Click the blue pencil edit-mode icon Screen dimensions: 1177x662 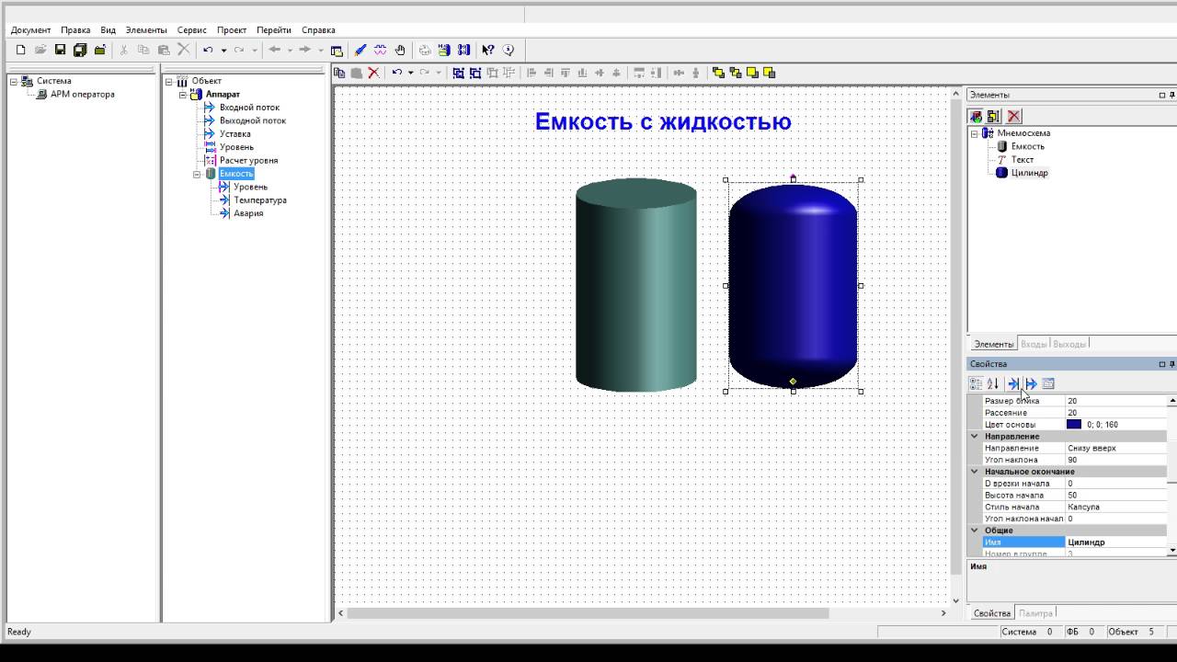pyautogui.click(x=360, y=50)
